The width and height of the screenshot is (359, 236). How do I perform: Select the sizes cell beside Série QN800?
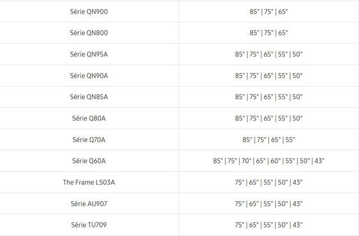pos(269,33)
